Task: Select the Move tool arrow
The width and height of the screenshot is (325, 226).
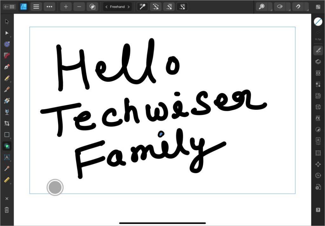Action: 7,22
